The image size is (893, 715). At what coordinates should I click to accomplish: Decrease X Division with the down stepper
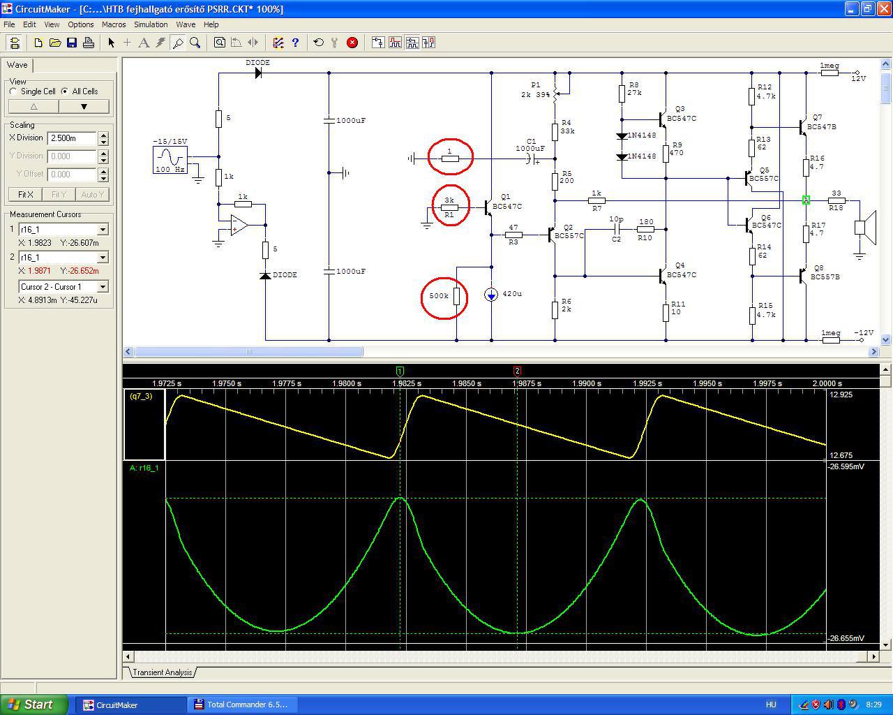[104, 142]
